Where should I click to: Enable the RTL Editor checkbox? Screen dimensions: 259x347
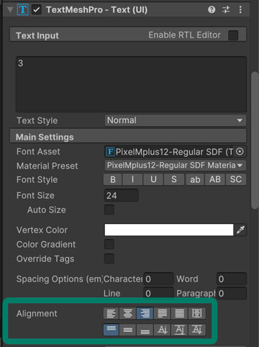tap(233, 35)
